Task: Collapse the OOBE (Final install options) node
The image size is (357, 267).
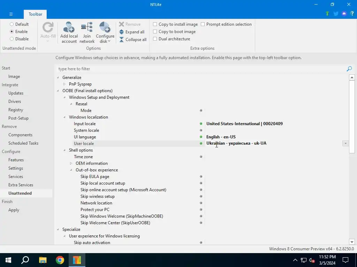Action: pos(58,91)
